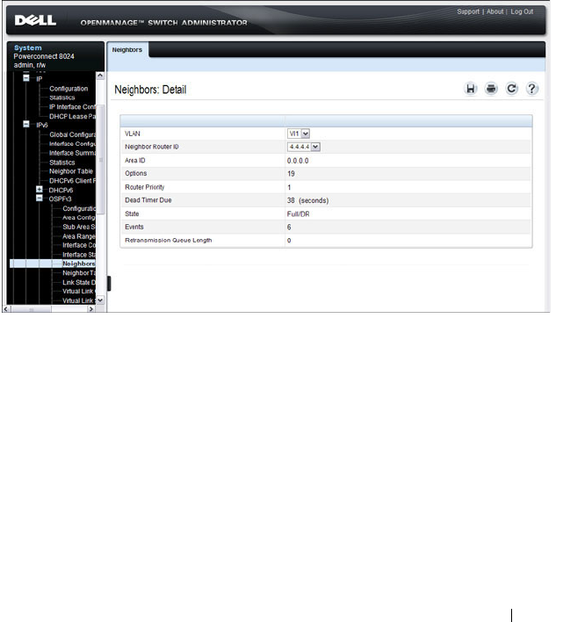Click the Refresh icon

coord(511,89)
